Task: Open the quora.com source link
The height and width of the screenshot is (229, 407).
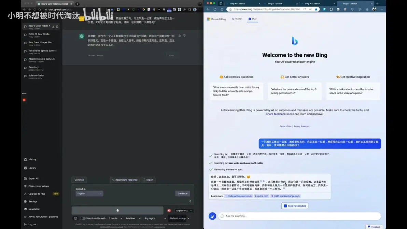Action: tap(262, 196)
